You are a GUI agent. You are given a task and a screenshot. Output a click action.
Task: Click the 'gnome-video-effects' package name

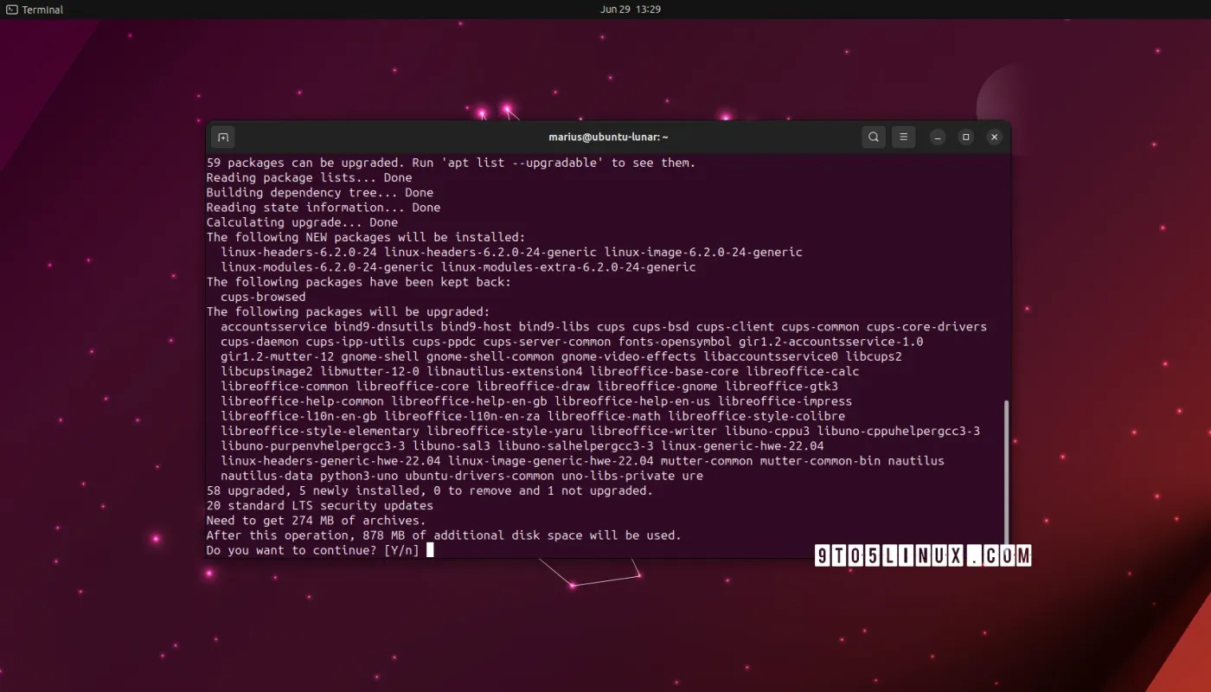[629, 356]
